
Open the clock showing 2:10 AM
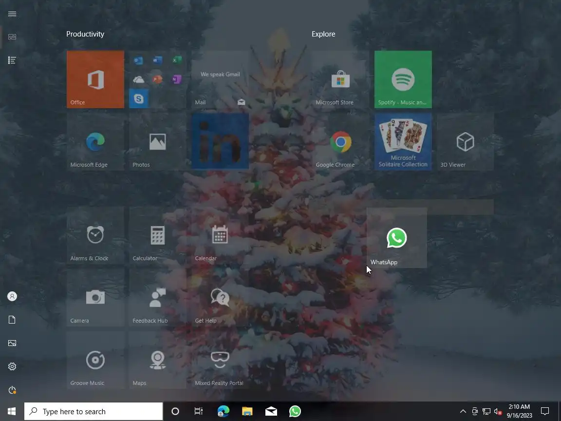click(520, 411)
